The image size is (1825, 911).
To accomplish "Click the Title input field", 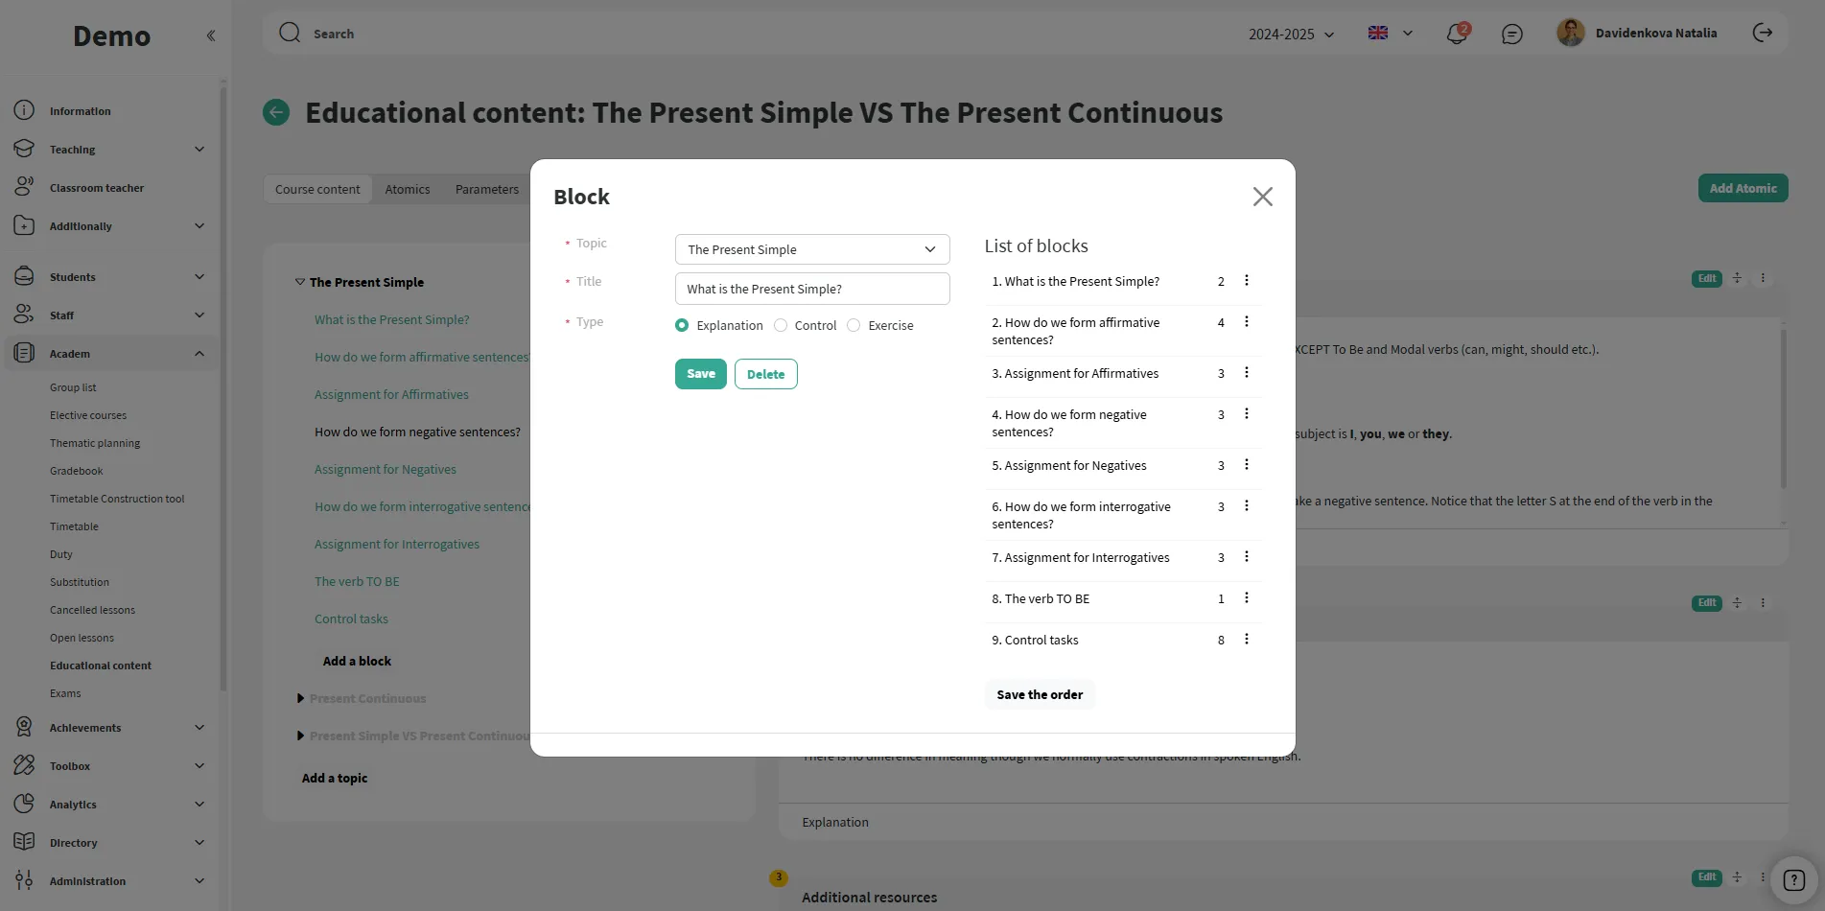I will click(812, 289).
